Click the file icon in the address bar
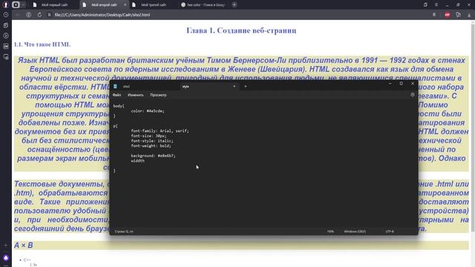Image resolution: width=475 pixels, height=267 pixels. 50,15
